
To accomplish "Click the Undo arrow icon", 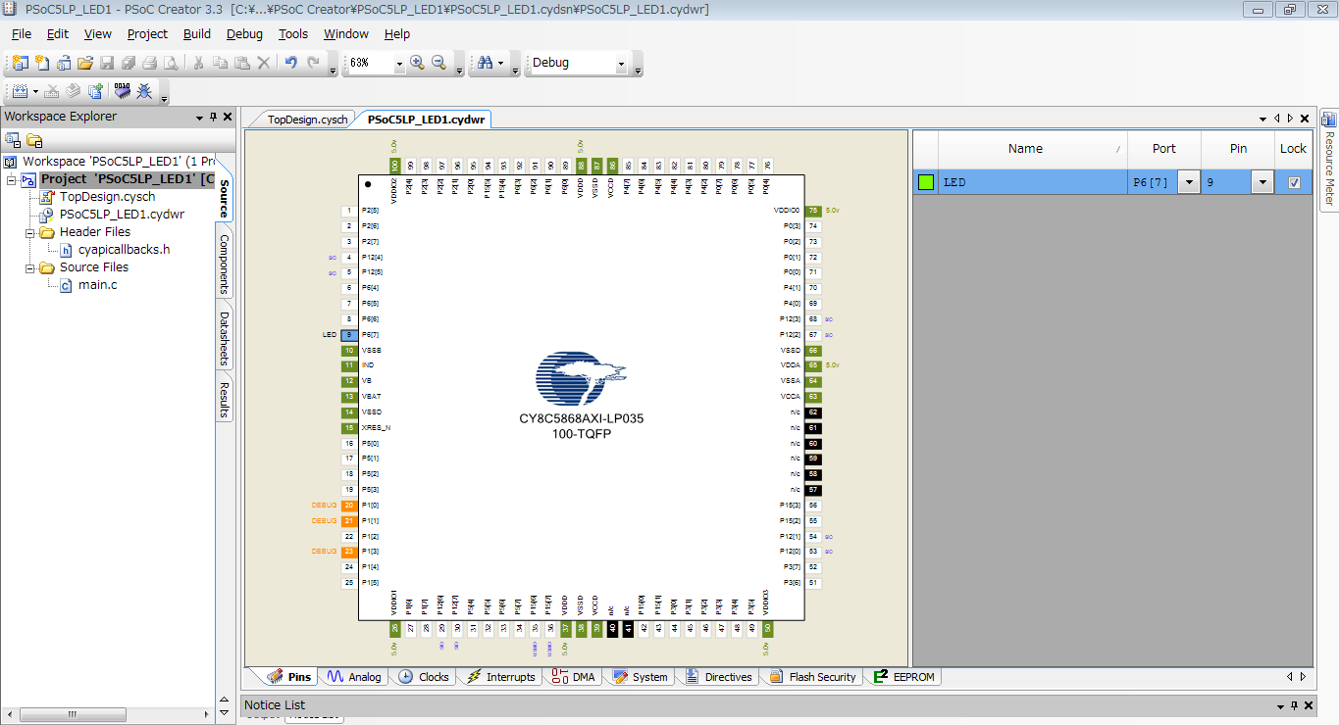I will (290, 63).
